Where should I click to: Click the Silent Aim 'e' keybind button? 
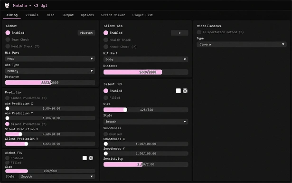(x=179, y=33)
